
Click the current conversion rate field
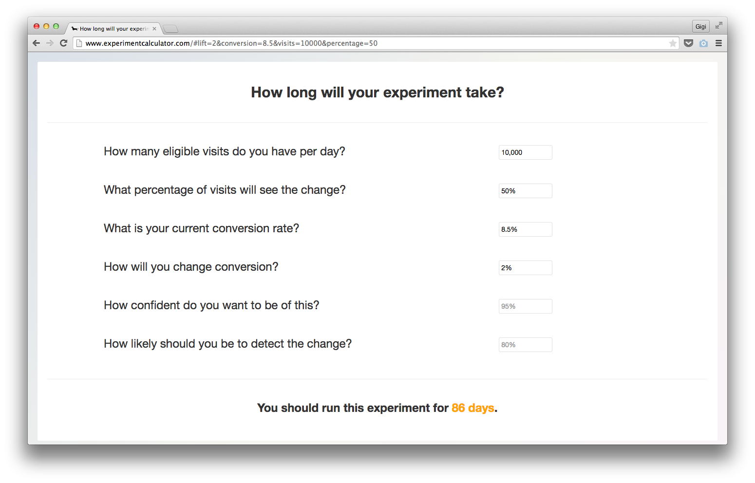[525, 229]
